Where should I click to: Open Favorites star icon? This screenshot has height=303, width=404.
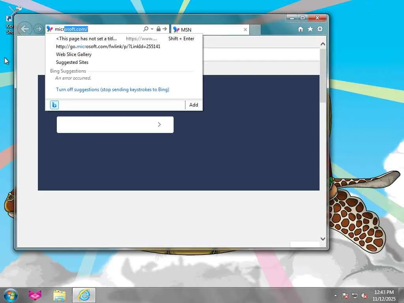tap(310, 29)
